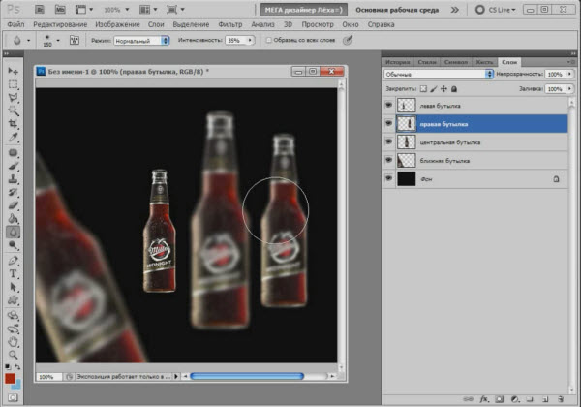The height and width of the screenshot is (407, 581).
Task: Hide the Фон background layer
Action: click(x=388, y=179)
